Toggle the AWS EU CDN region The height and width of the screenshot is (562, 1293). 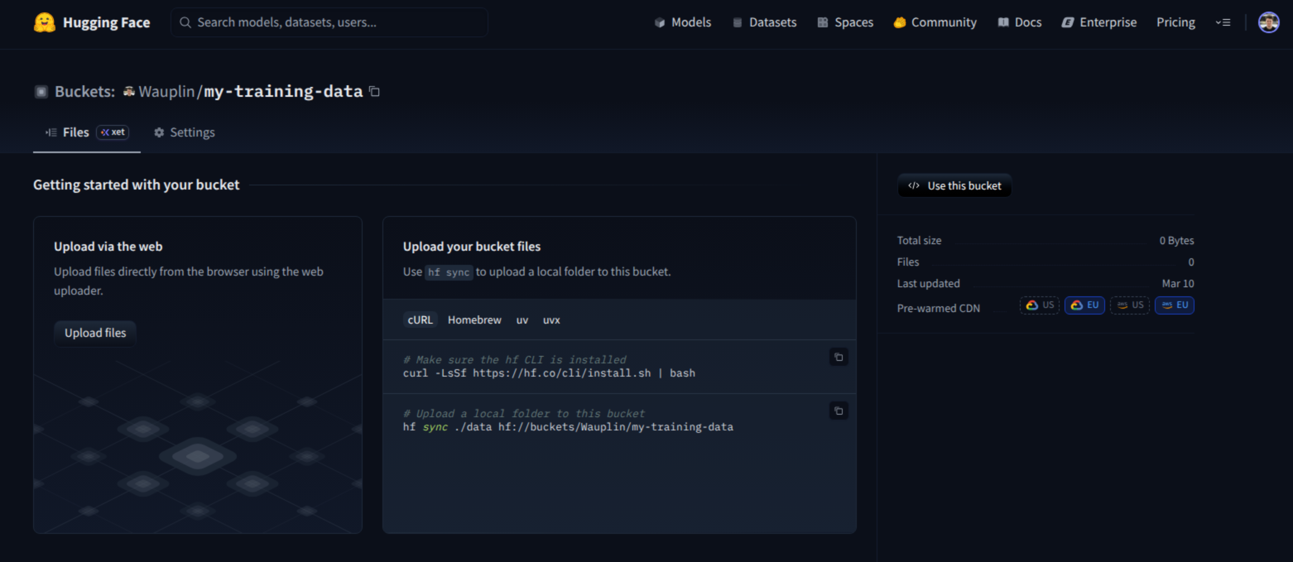(x=1174, y=305)
